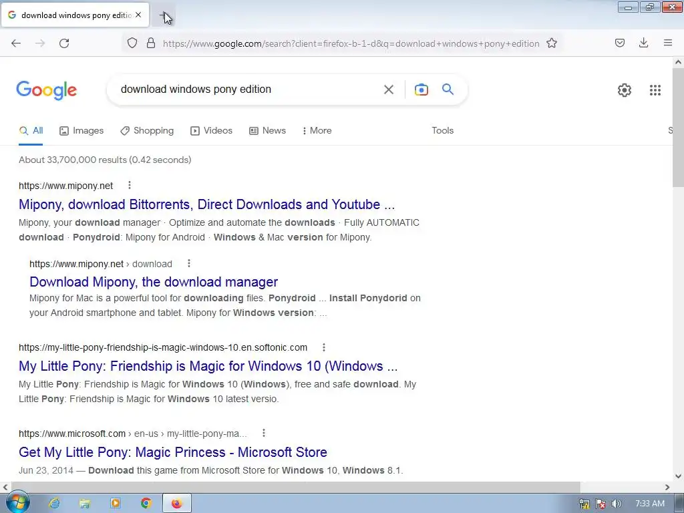The height and width of the screenshot is (513, 684).
Task: Open a new browser tab
Action: (164, 15)
